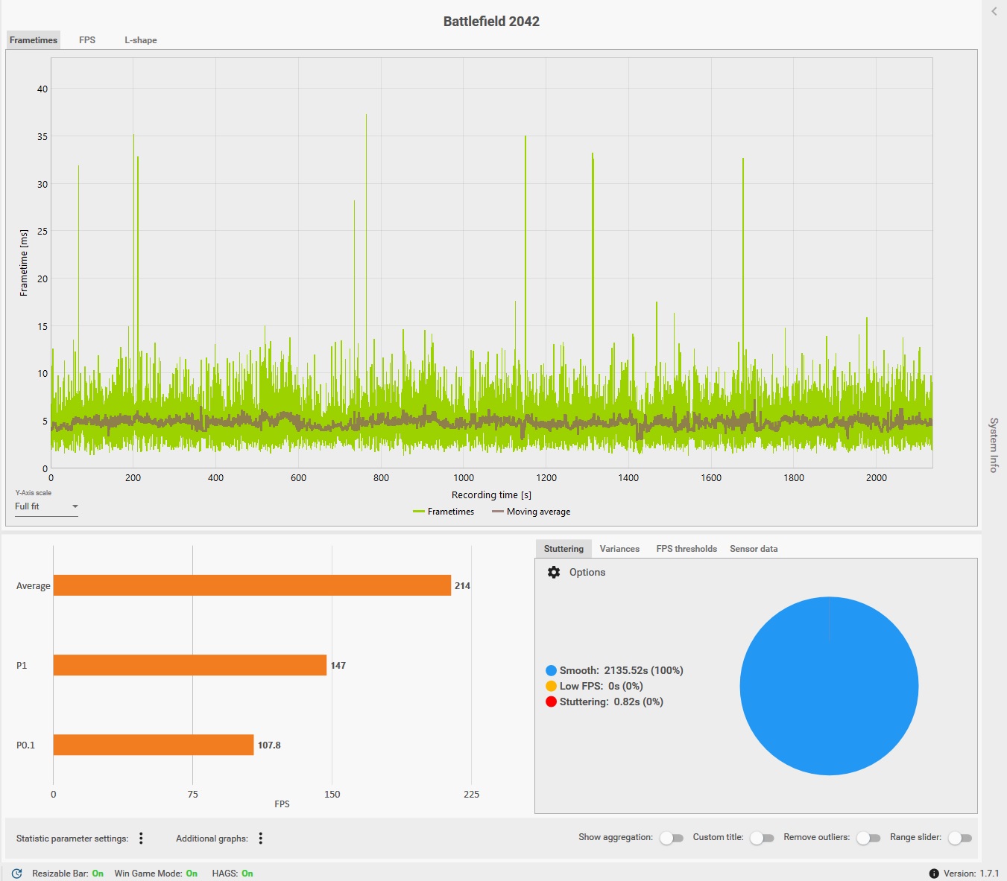
Task: Click the Average FPS bar
Action: coord(252,585)
